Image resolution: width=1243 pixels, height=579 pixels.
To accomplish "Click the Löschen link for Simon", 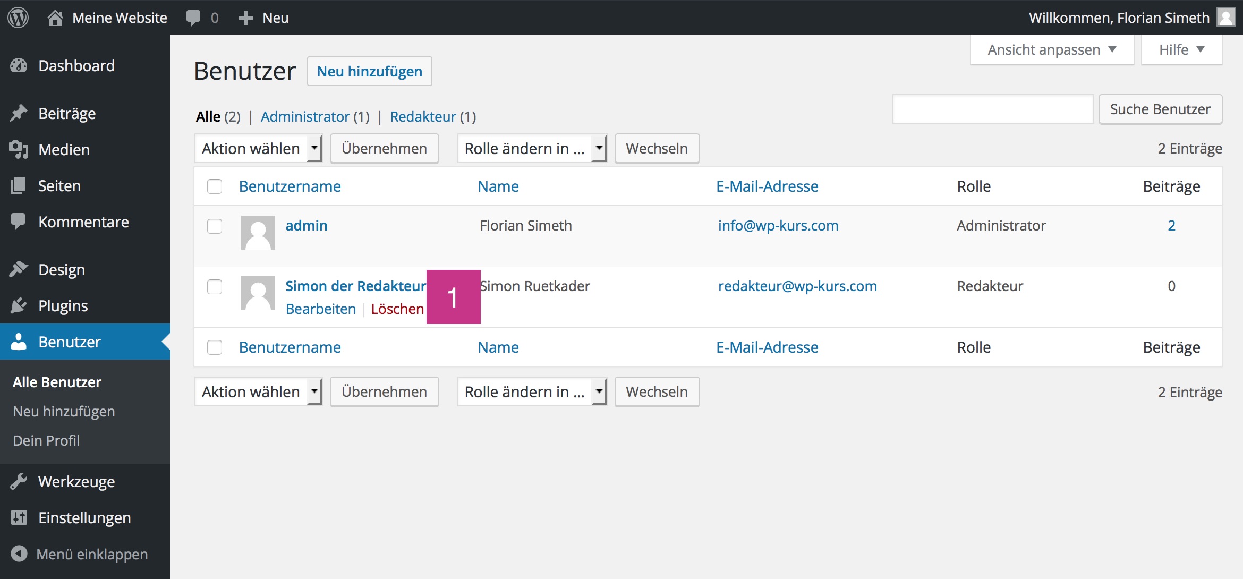I will pyautogui.click(x=397, y=309).
